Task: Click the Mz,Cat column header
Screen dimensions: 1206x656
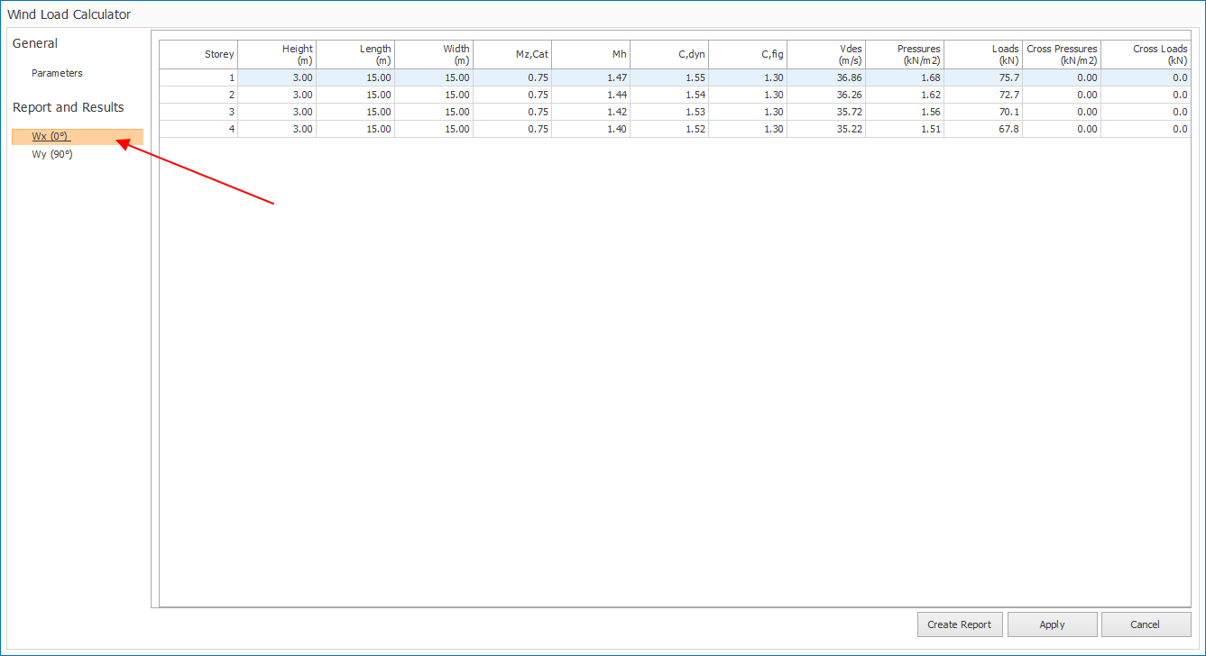Action: 512,55
